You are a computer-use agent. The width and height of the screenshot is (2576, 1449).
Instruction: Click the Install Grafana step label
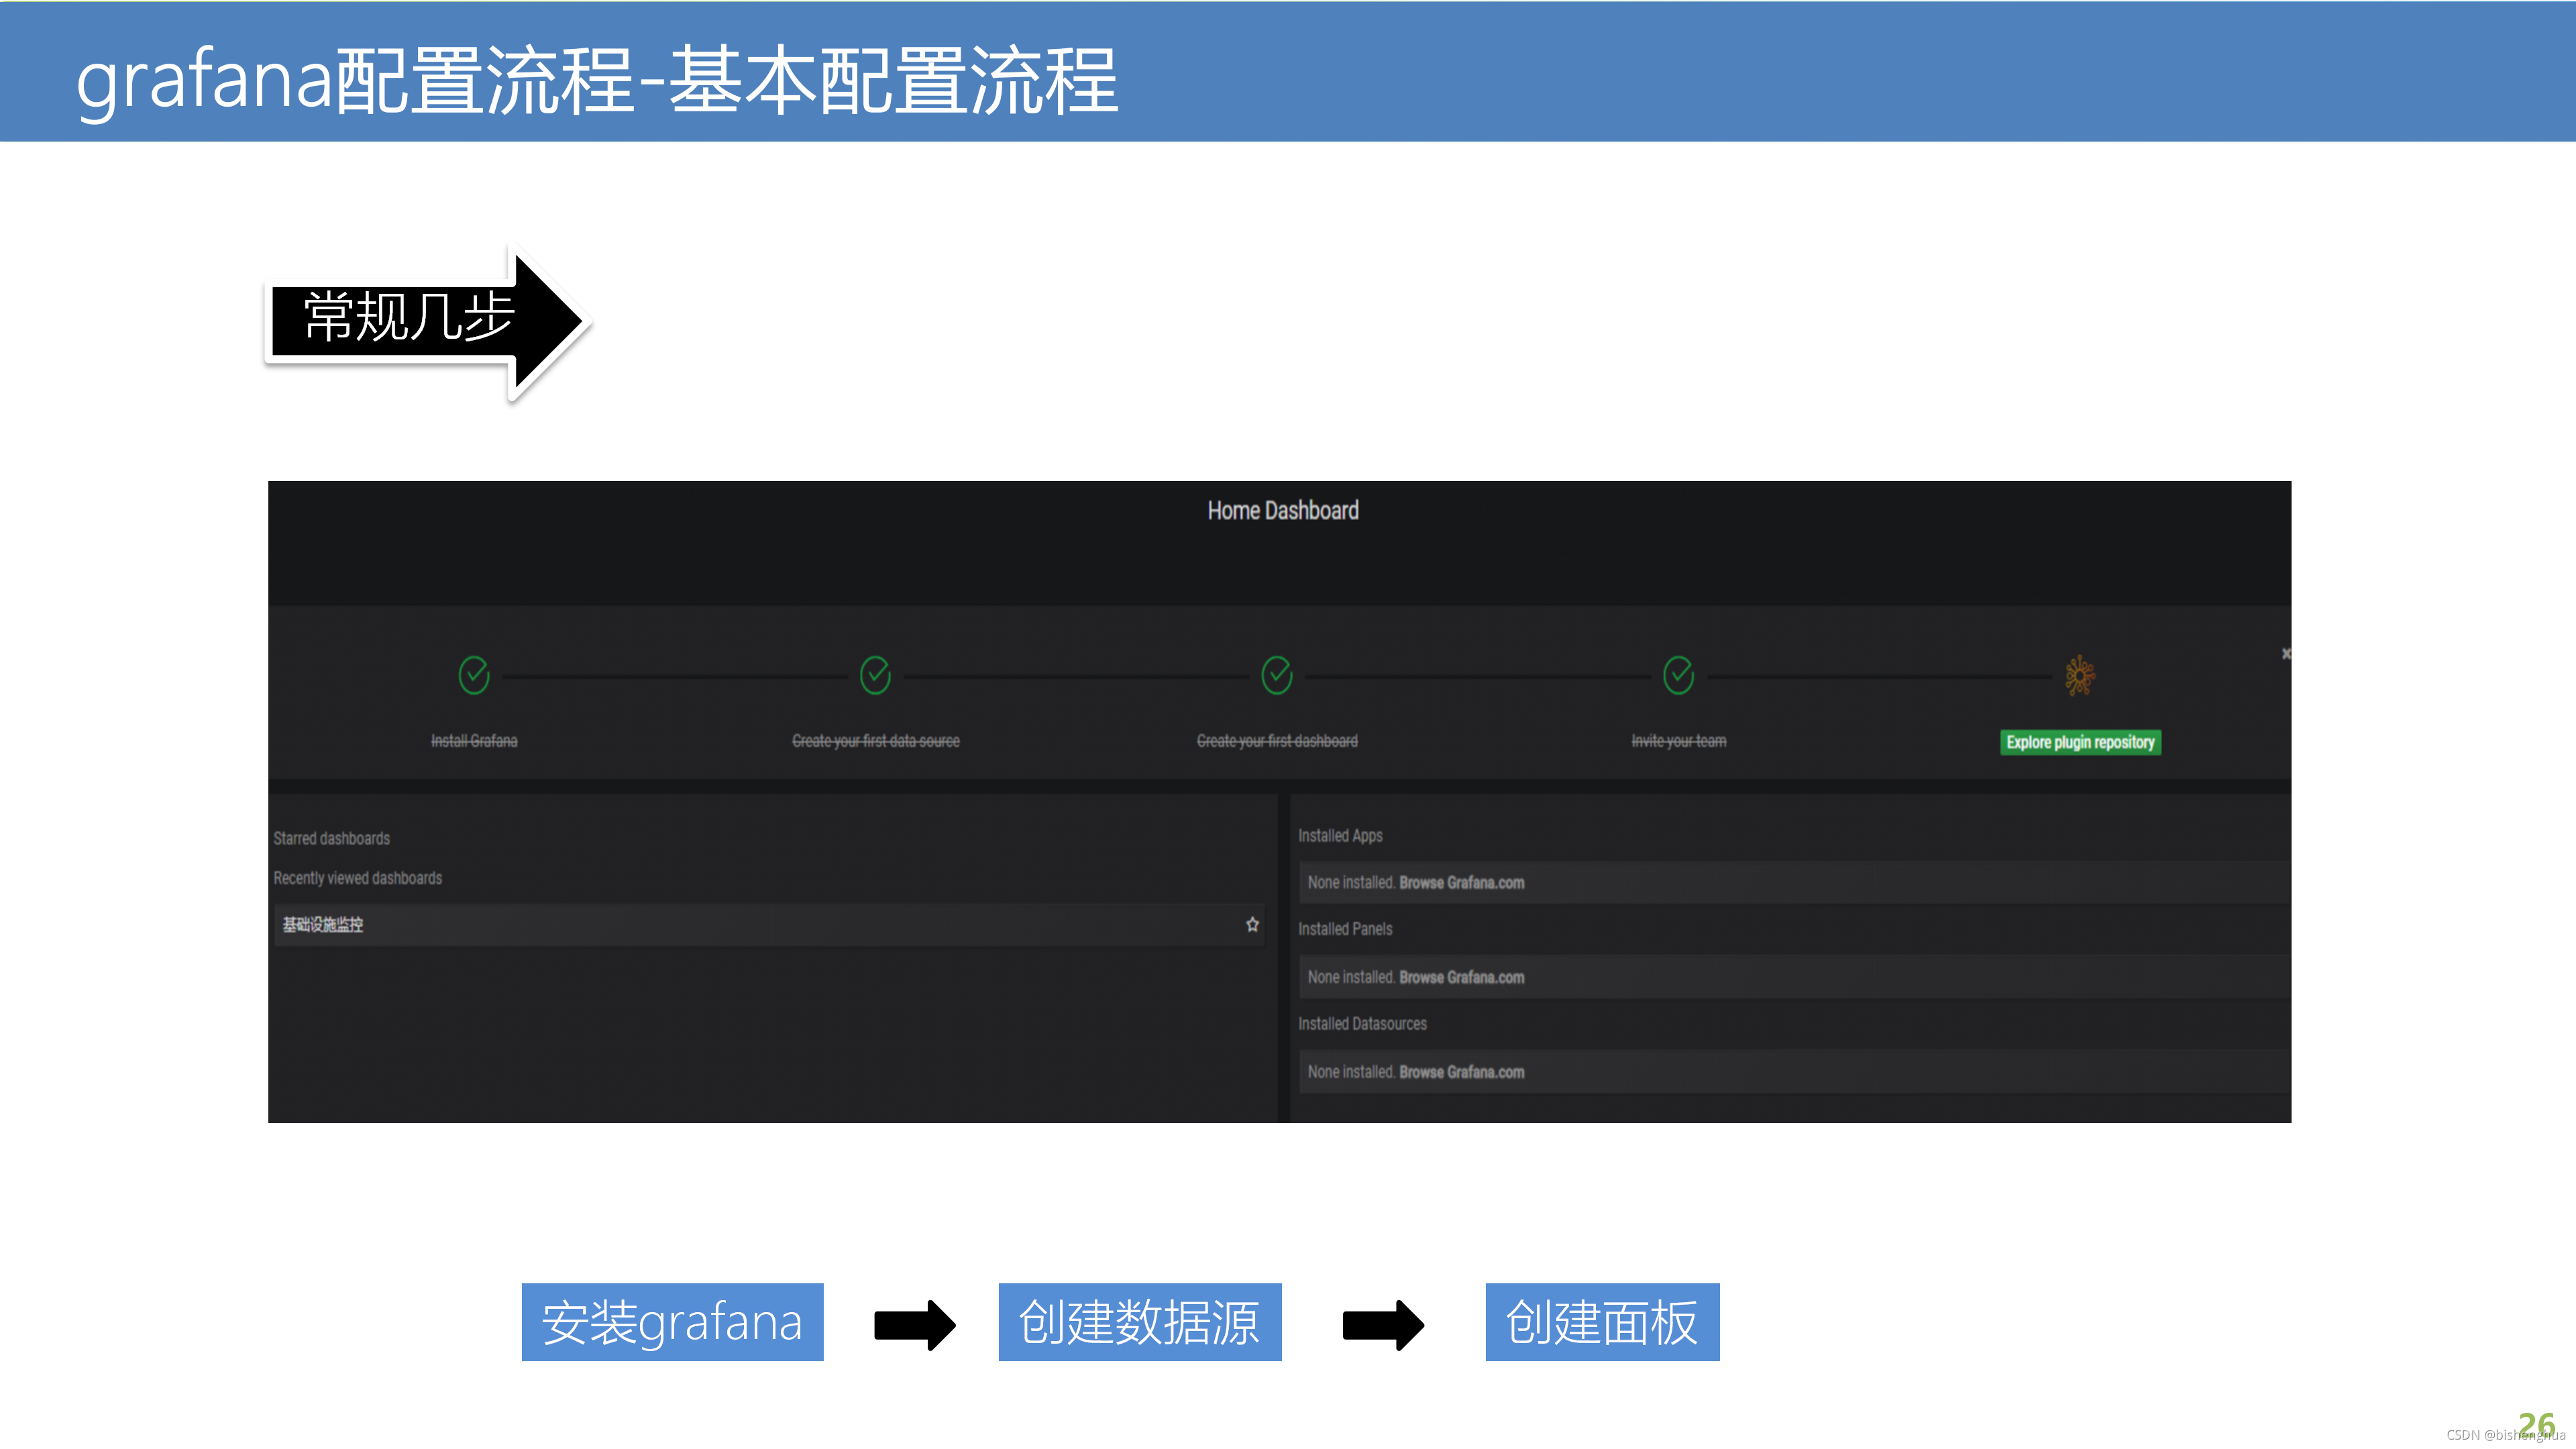coord(474,741)
